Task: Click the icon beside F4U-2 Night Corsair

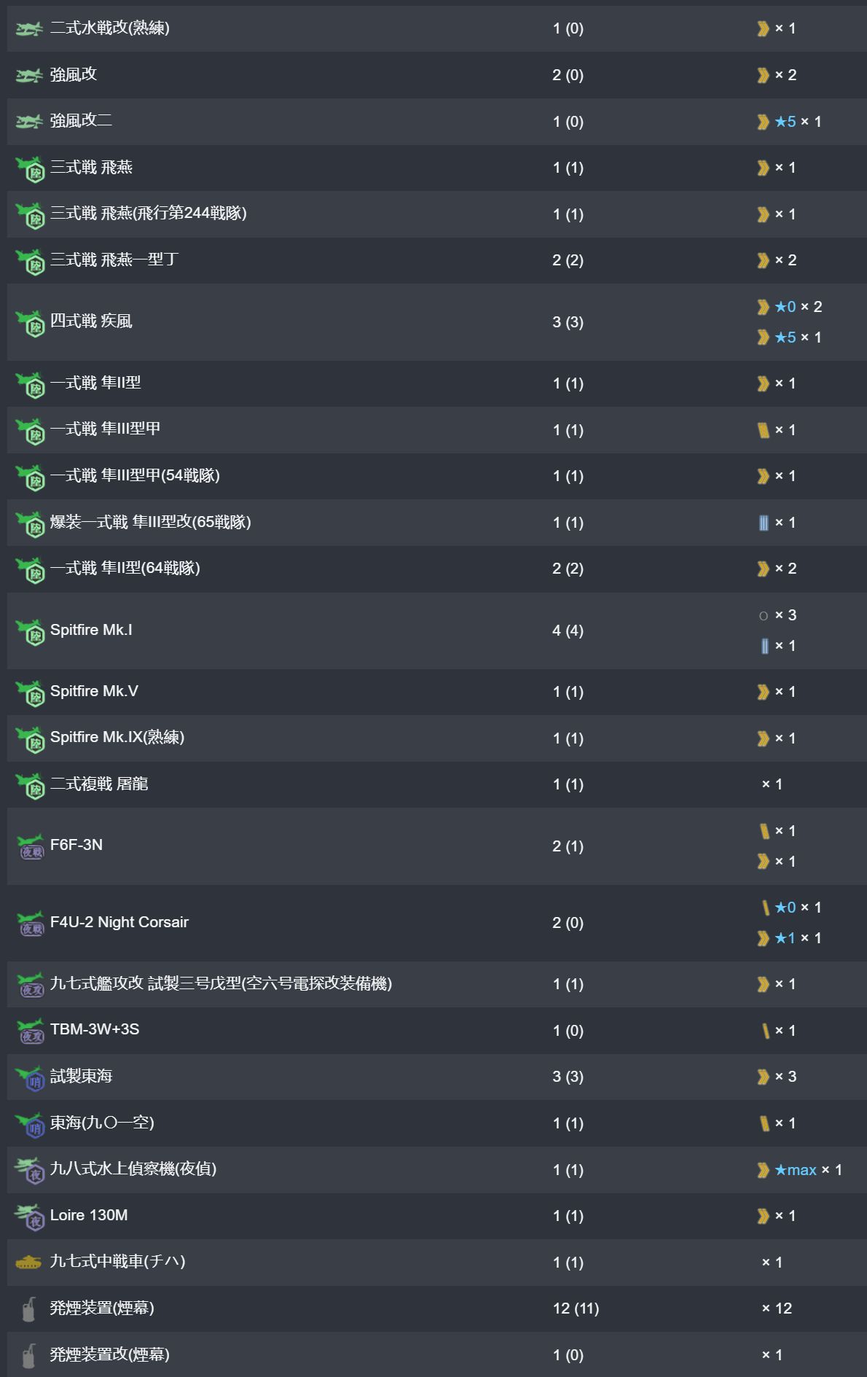Action: pos(31,924)
